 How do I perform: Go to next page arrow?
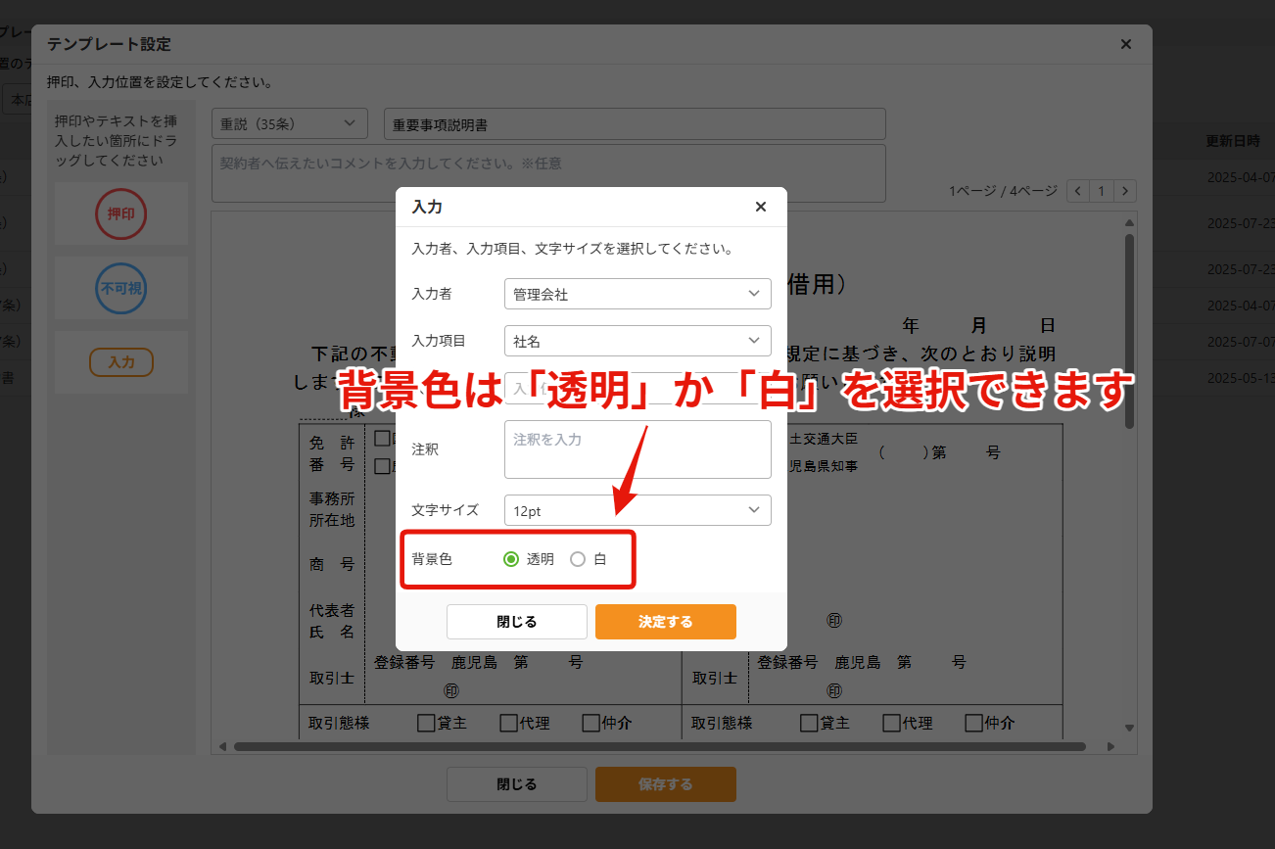click(1125, 191)
